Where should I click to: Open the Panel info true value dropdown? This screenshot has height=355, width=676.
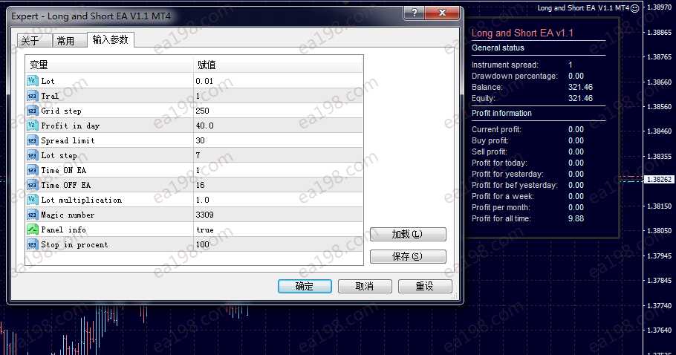point(278,229)
